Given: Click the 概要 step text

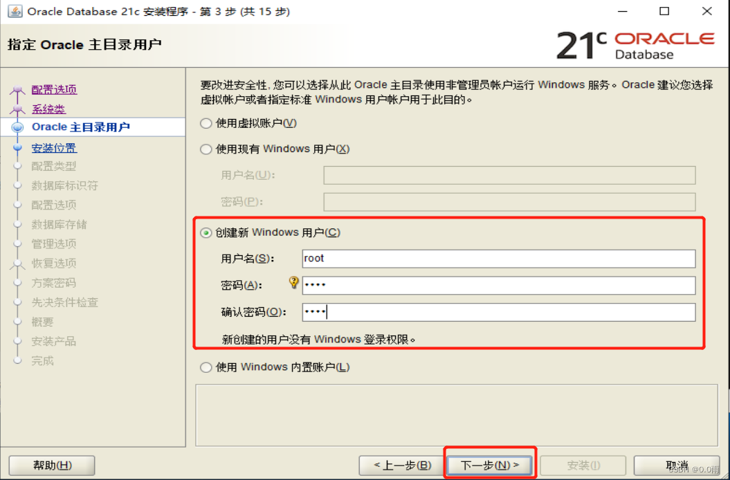Looking at the screenshot, I should [42, 322].
